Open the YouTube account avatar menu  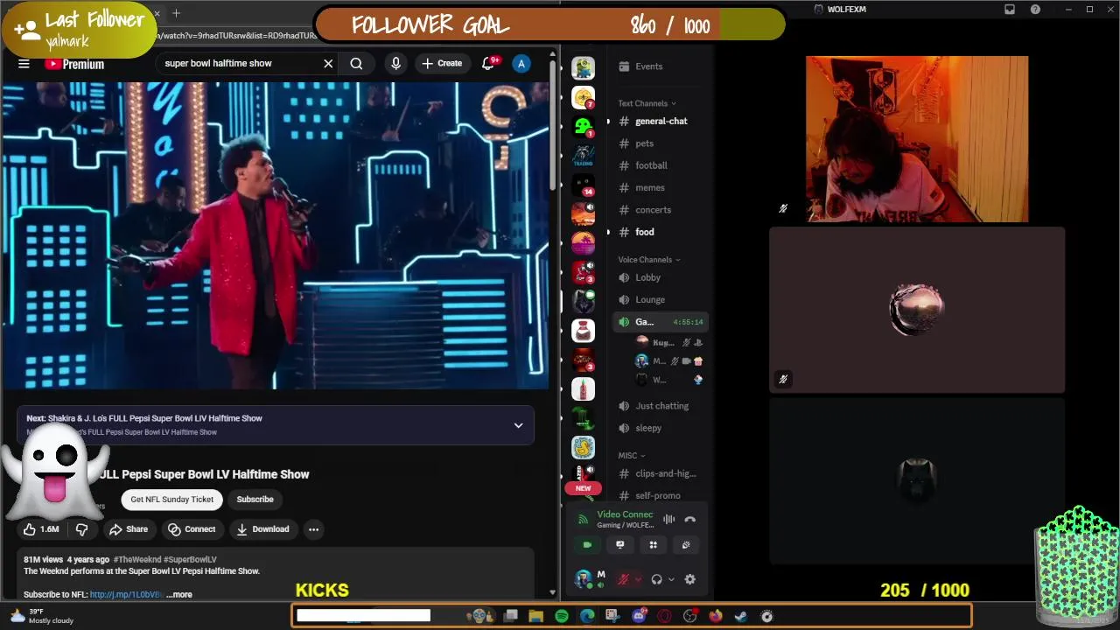coord(521,63)
